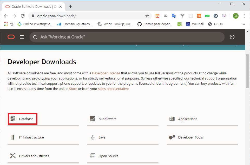
Task: Open the Oracle account profile icon
Action: pyautogui.click(x=232, y=37)
